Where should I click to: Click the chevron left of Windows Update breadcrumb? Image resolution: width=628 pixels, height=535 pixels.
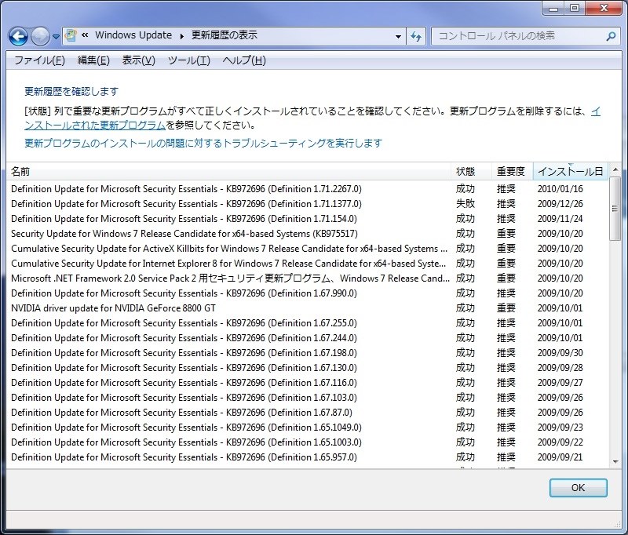(x=84, y=35)
